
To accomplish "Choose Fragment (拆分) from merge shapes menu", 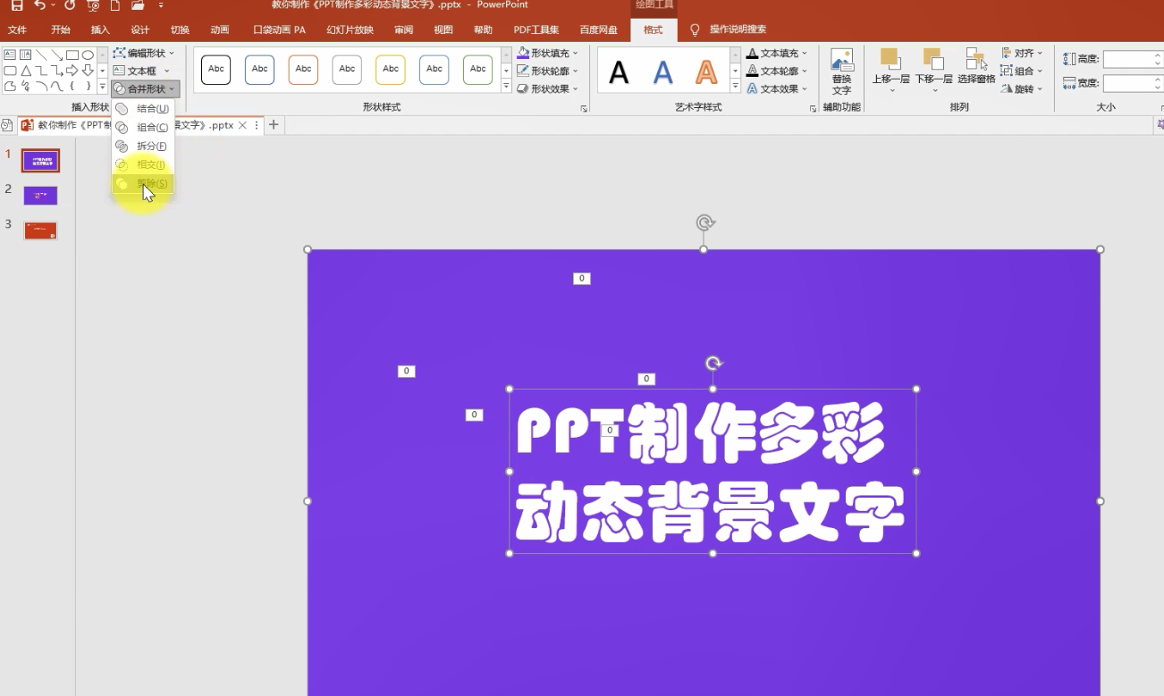I will point(143,146).
